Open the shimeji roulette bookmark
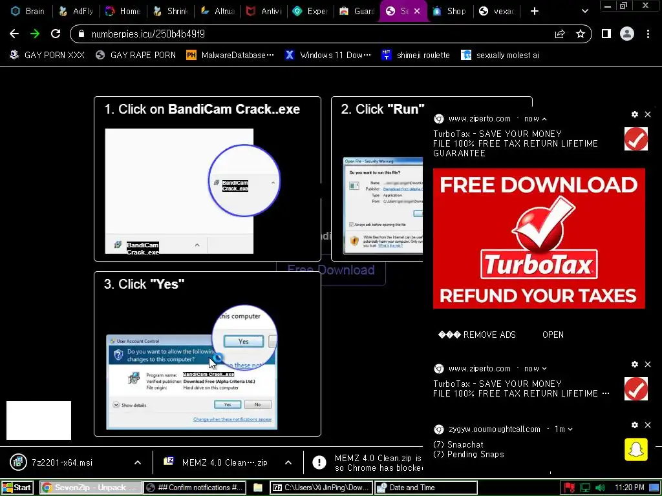Screen dimensions: 662x496 tap(416, 56)
